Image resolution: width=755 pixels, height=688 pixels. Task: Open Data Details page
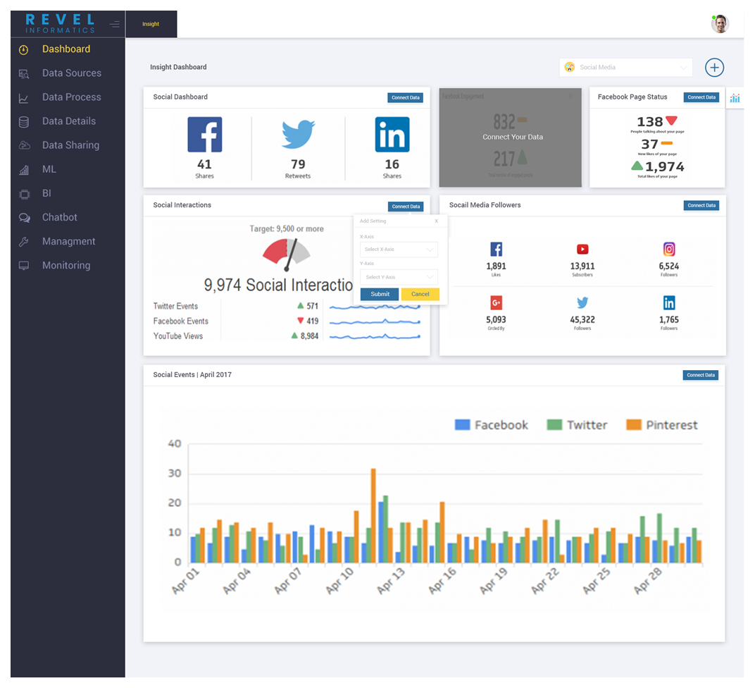(69, 121)
